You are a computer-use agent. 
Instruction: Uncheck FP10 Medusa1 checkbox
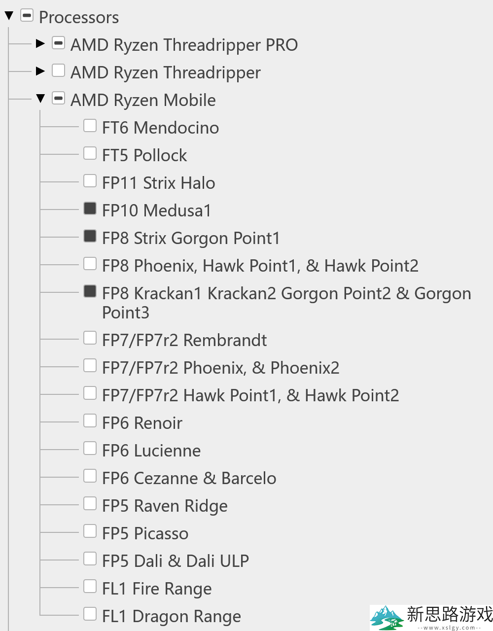point(90,208)
